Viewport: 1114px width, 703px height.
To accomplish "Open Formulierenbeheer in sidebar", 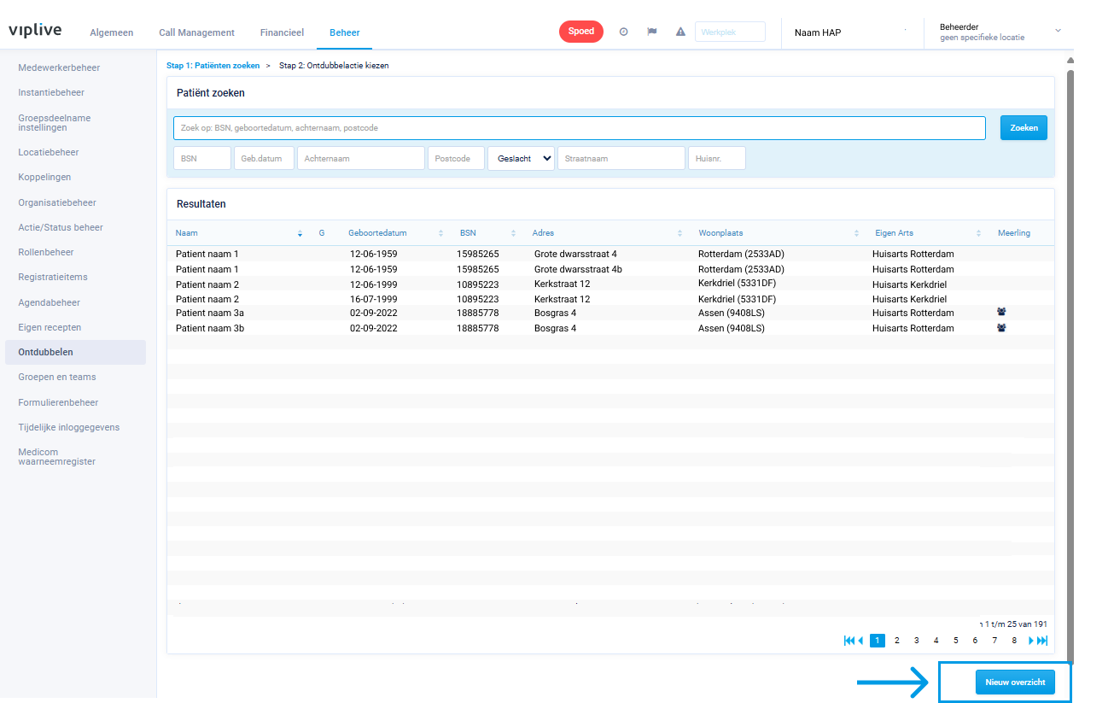I will (x=58, y=402).
